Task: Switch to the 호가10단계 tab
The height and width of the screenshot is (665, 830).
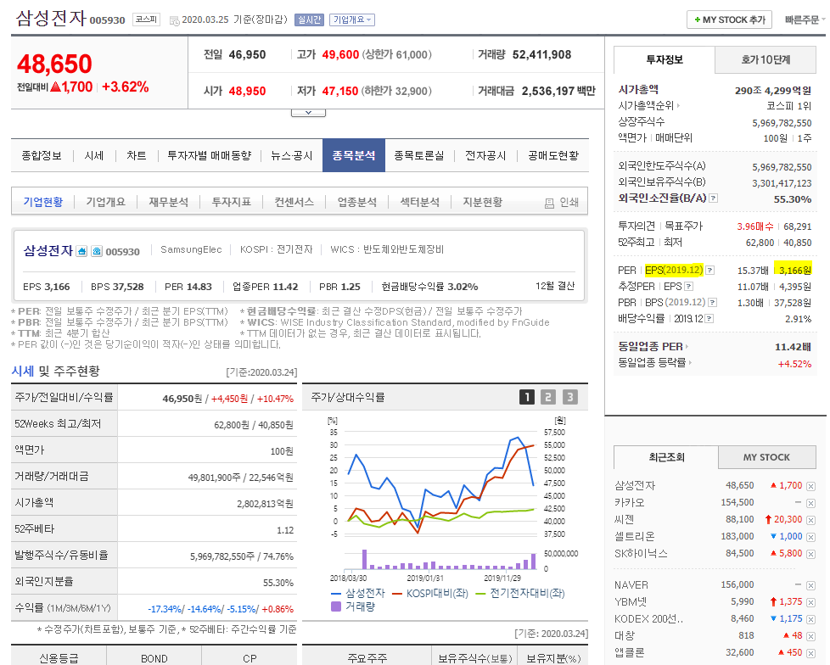Action: coord(766,59)
